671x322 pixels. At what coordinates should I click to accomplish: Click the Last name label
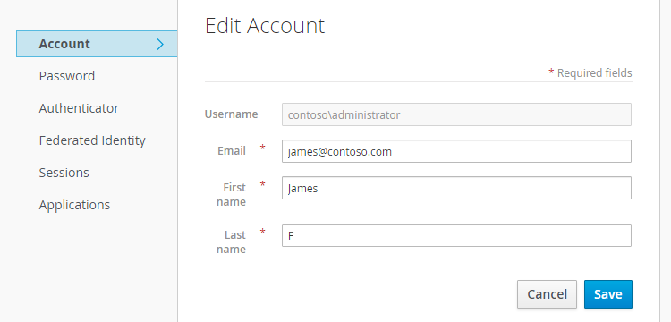click(x=231, y=242)
